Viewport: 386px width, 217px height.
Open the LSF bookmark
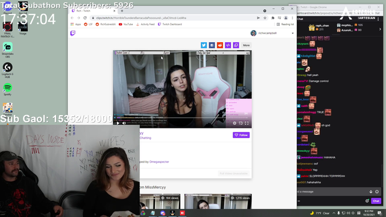pos(88,24)
